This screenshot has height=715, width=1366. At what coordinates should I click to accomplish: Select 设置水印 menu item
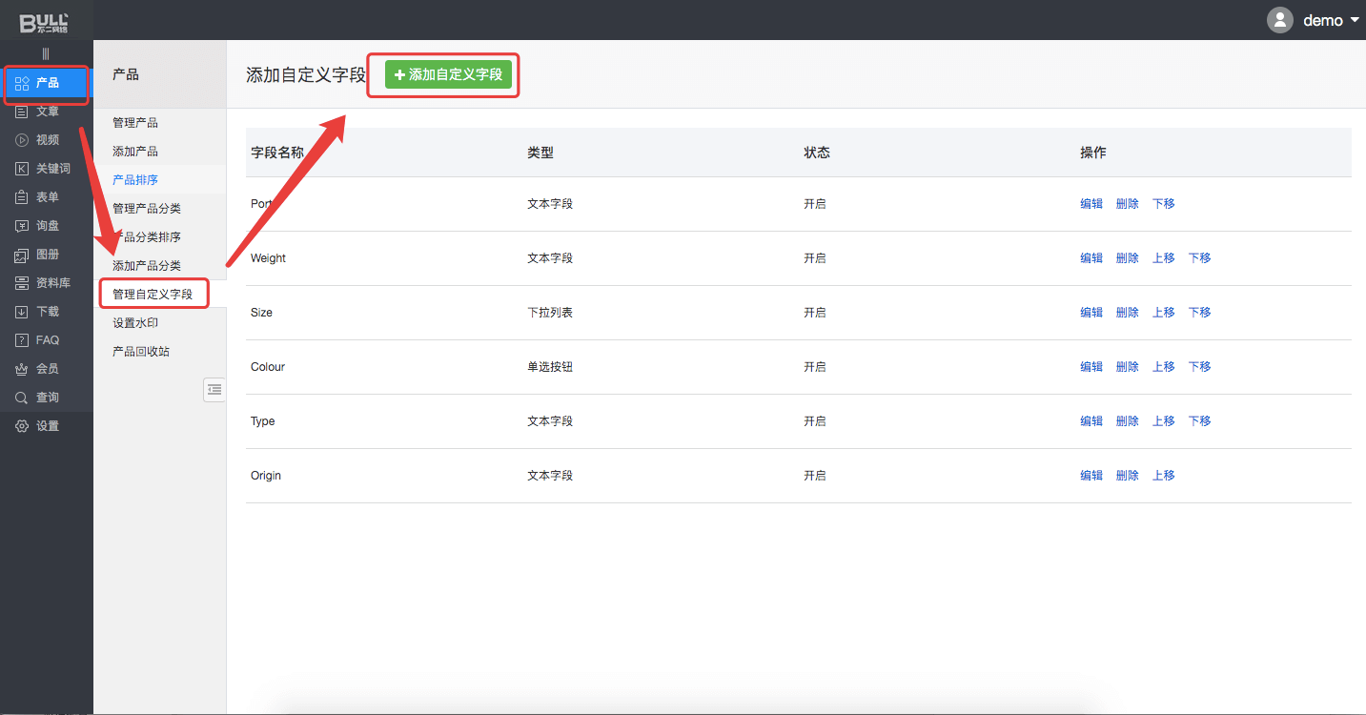135,323
